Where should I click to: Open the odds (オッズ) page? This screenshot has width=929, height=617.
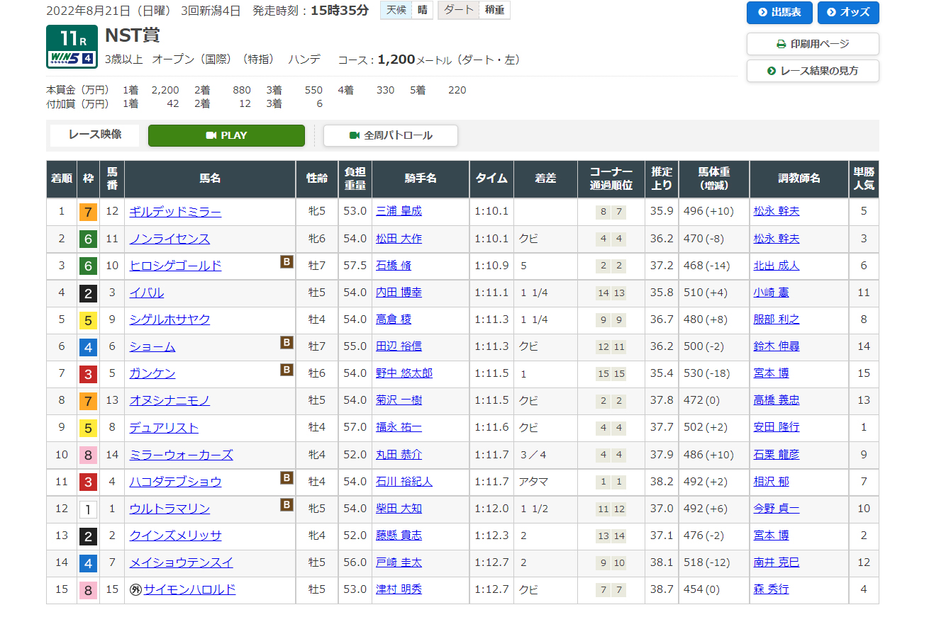coord(847,13)
